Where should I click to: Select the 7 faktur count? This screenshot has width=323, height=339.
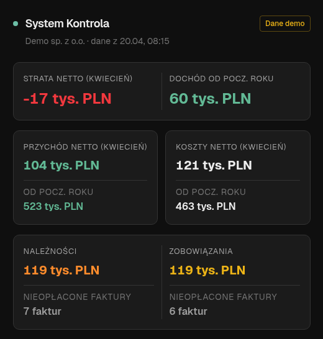point(42,311)
